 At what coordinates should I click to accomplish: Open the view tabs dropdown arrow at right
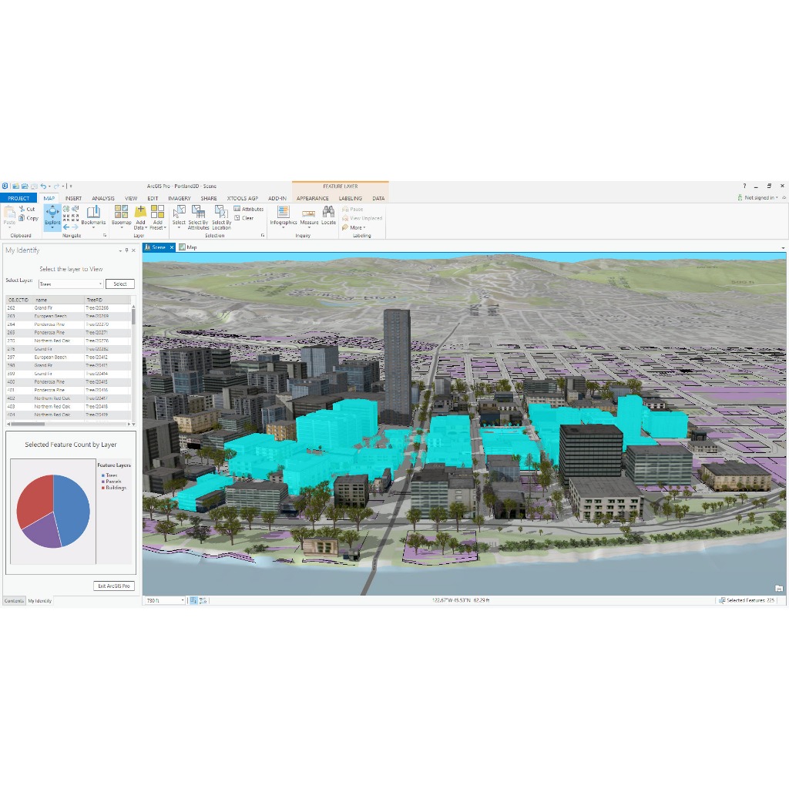(783, 247)
